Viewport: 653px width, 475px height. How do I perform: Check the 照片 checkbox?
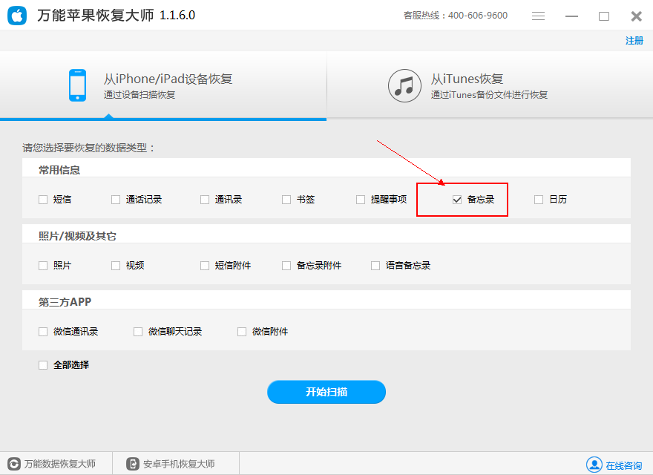coord(43,266)
